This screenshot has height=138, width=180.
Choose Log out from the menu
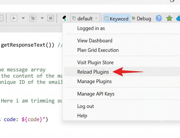click(122, 106)
